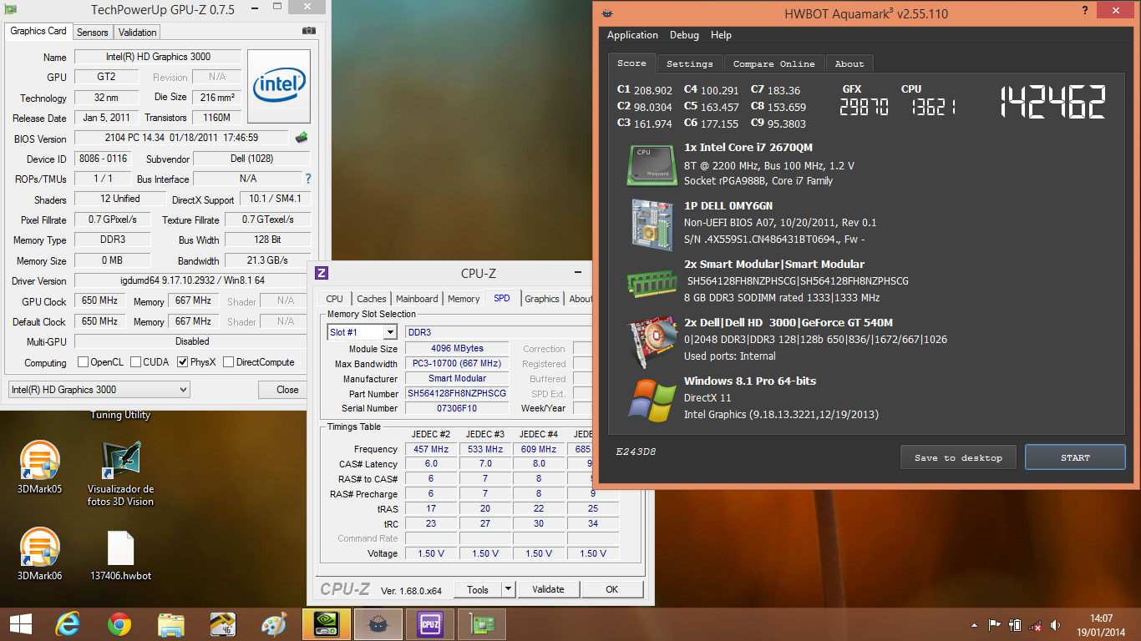Switch to GPU-Z Validation tab
Screen dimensions: 1141x641
pos(137,33)
